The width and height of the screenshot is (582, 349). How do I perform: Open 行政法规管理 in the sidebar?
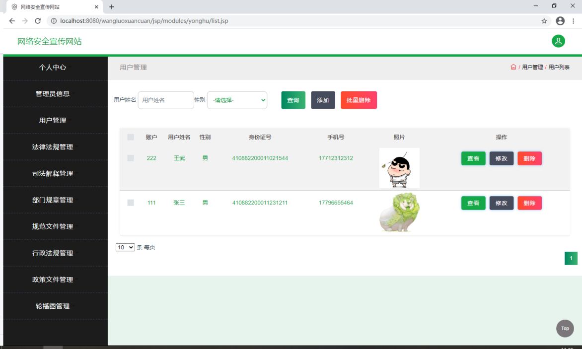click(x=53, y=253)
